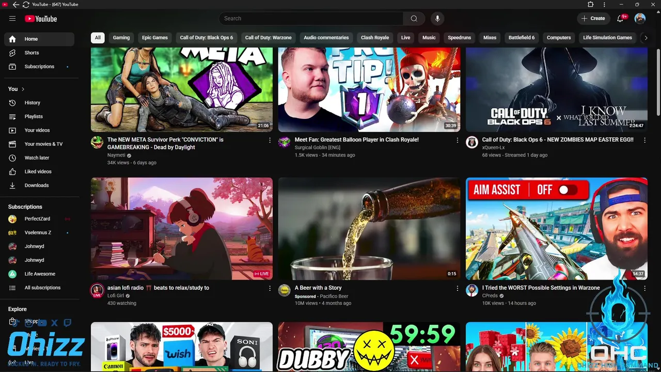Open options for WORST Settings in Warzone video

click(x=644, y=288)
